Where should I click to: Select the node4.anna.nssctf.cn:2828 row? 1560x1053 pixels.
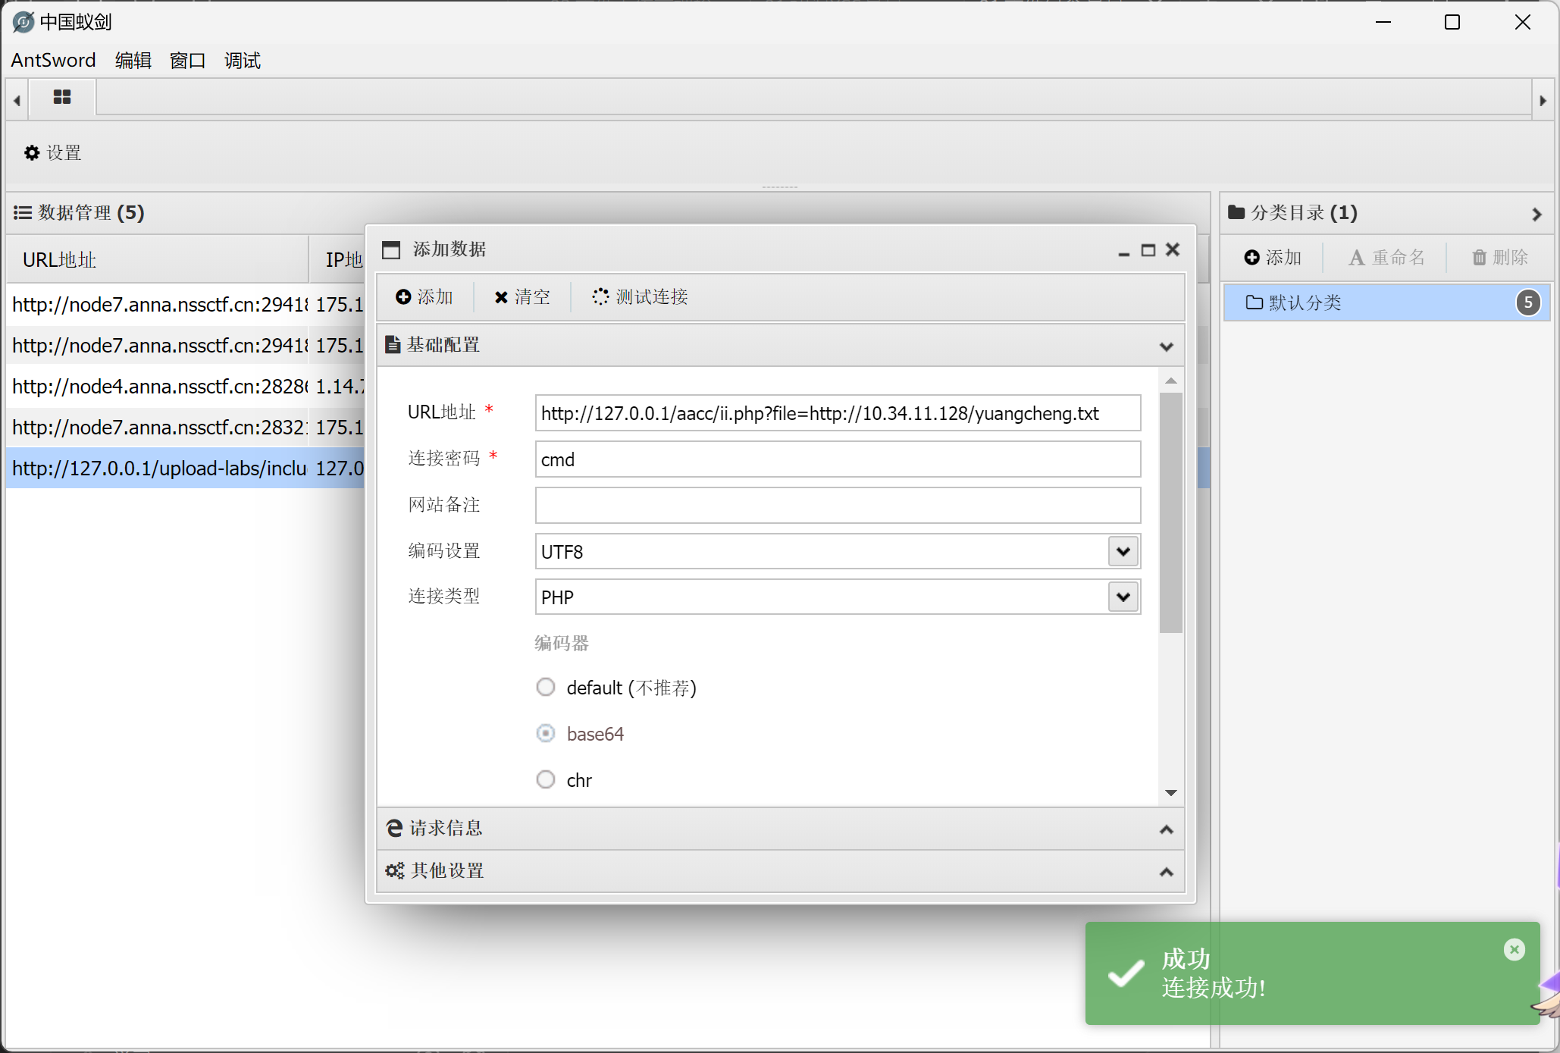pos(186,387)
